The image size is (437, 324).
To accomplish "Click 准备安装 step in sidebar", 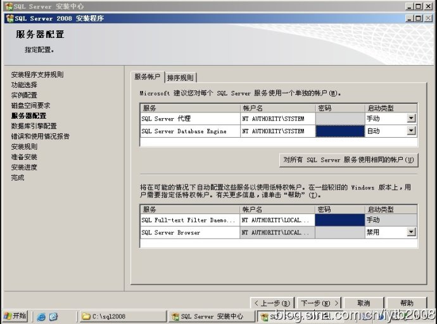I will [x=24, y=157].
